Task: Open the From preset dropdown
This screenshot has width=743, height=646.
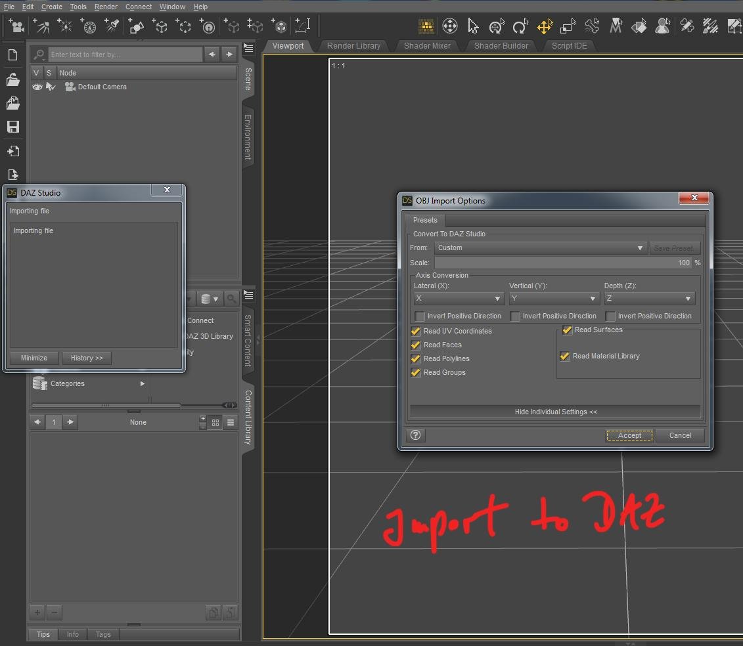Action: click(x=540, y=248)
